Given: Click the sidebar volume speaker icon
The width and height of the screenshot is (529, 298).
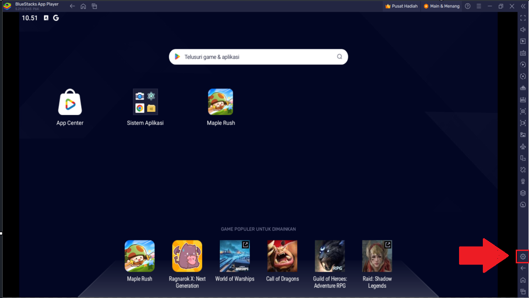Looking at the screenshot, I should pyautogui.click(x=523, y=30).
